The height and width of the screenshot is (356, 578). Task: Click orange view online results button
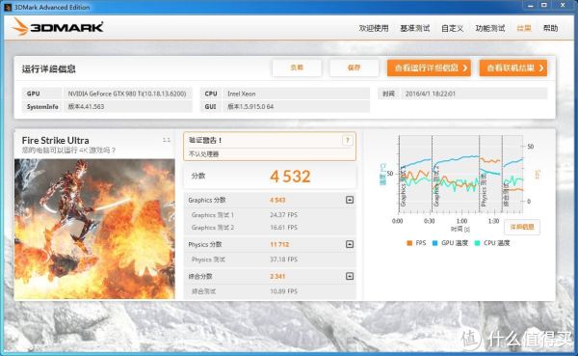(x=513, y=68)
